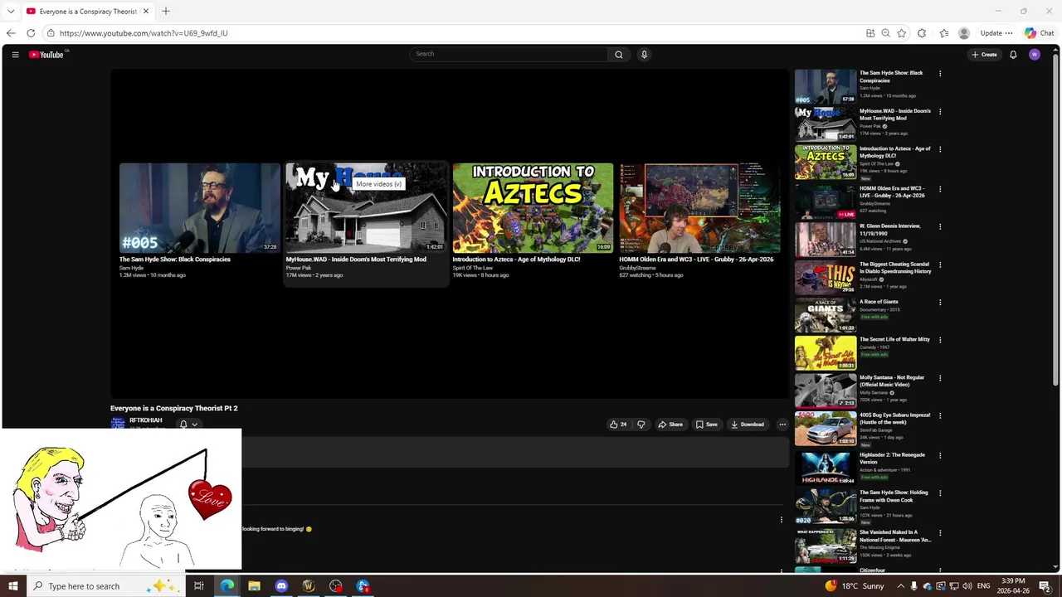Click taskbar search field
Viewport: 1062px width, 597px height.
coord(105,586)
